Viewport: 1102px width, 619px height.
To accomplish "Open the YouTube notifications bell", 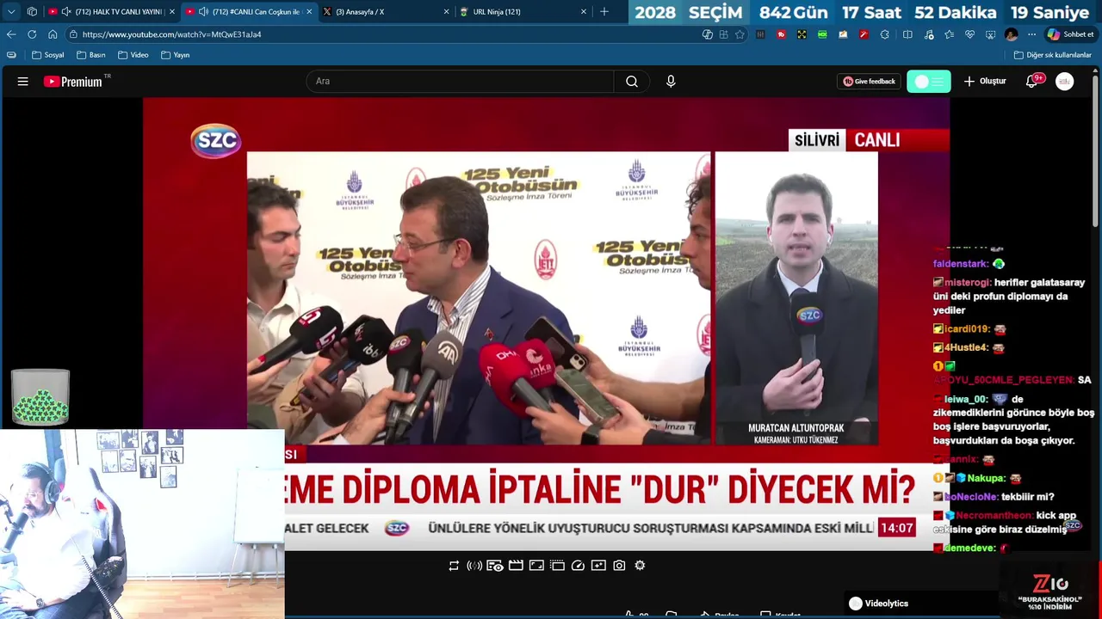I will click(x=1032, y=82).
